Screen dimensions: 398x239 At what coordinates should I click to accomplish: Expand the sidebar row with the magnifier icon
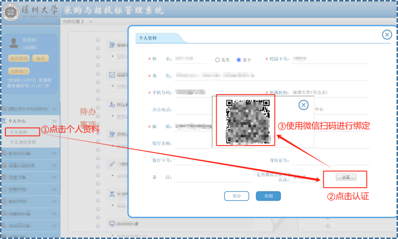click(30, 109)
